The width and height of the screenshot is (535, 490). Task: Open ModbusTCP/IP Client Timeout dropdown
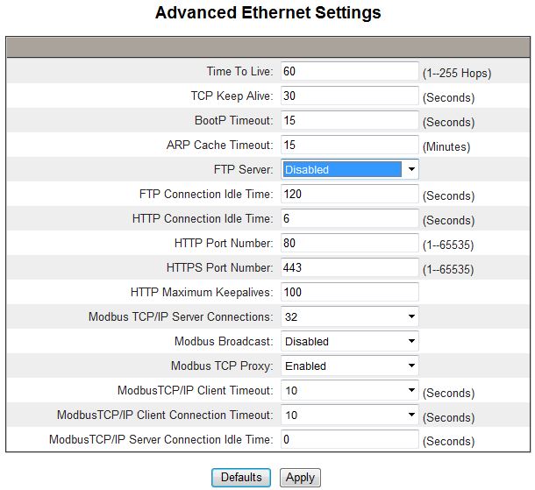[349, 390]
